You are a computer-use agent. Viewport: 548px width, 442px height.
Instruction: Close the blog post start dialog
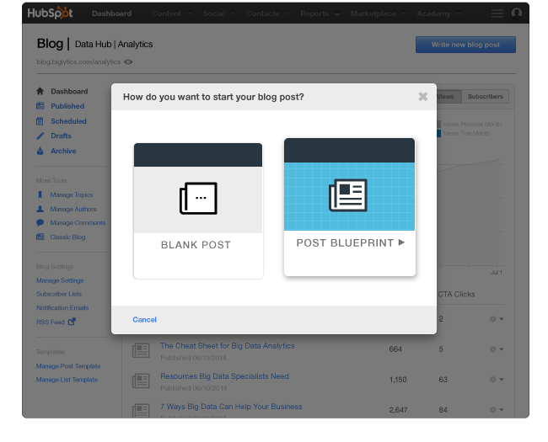coord(423,96)
